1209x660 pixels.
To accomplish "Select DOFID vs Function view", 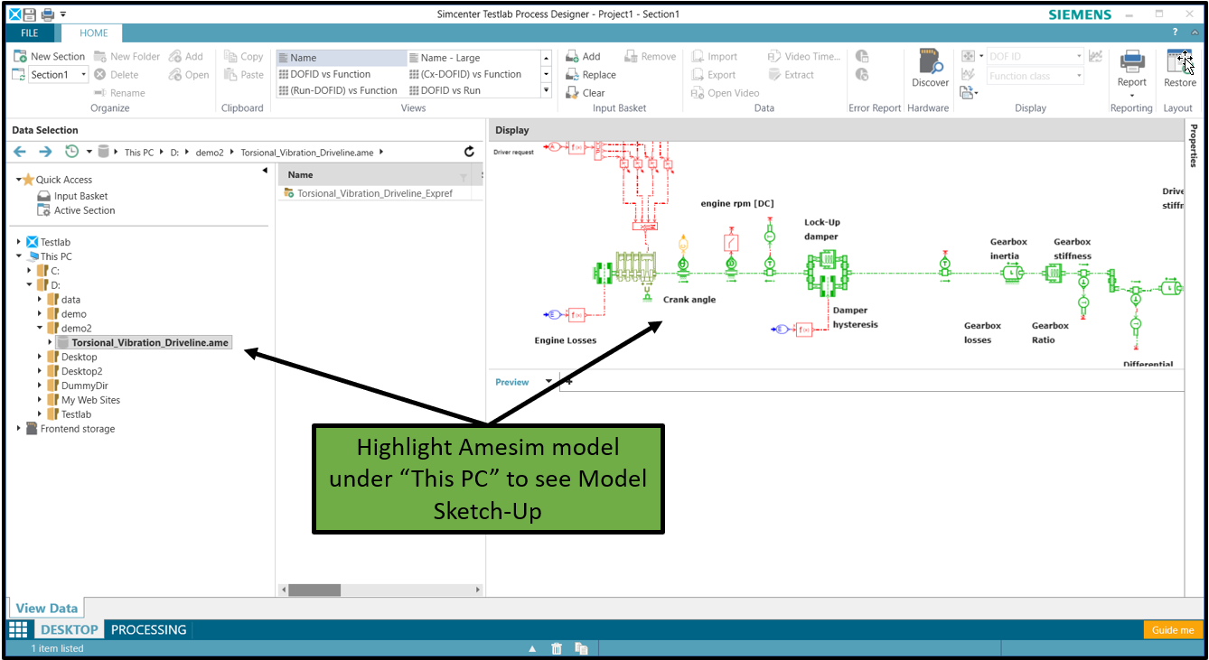I will (341, 74).
